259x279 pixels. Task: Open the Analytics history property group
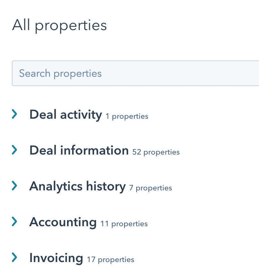pyautogui.click(x=78, y=186)
